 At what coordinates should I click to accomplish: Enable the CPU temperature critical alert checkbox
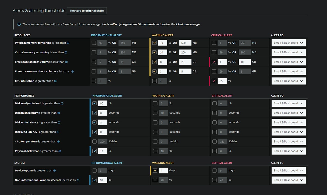214,141
